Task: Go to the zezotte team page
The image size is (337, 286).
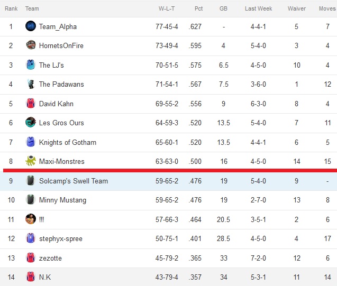Action: tap(50, 258)
